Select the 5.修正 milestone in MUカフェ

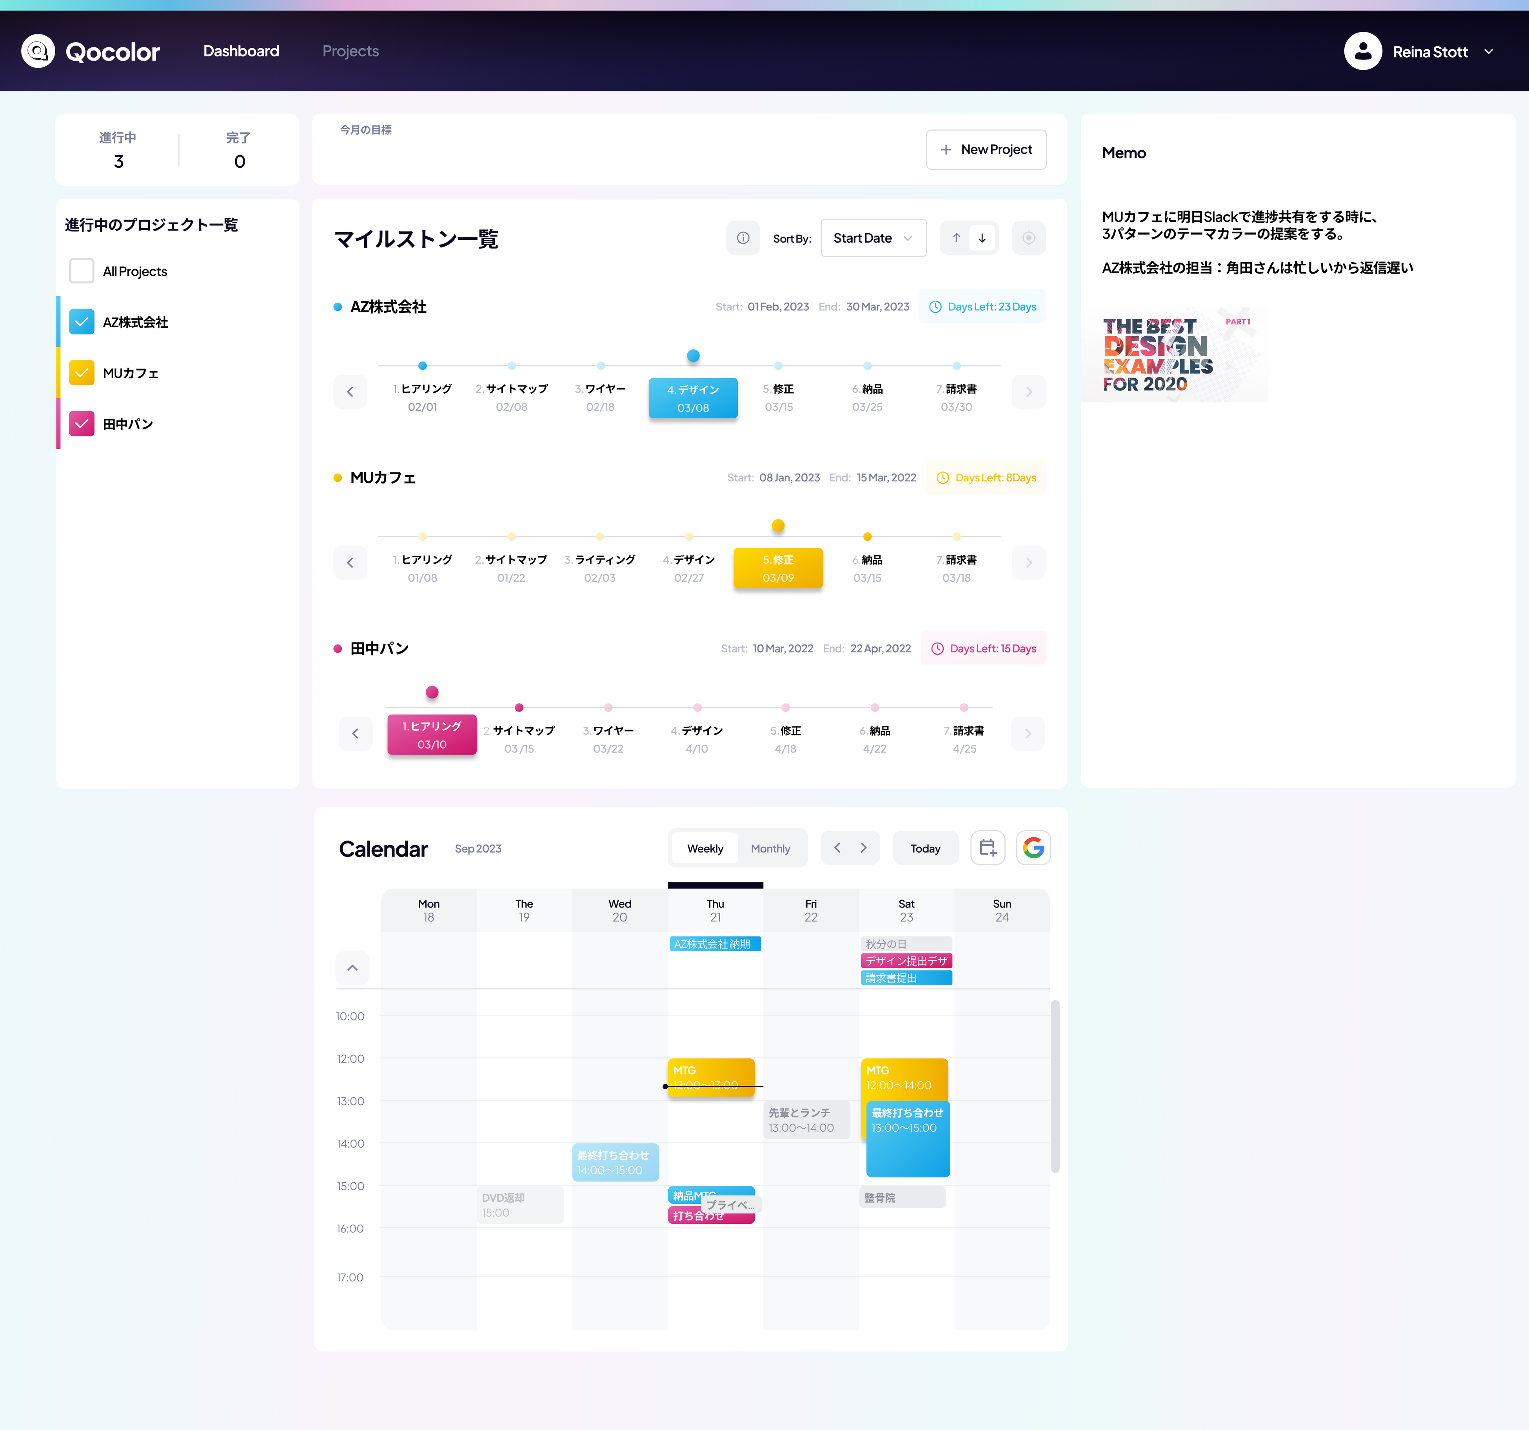777,569
